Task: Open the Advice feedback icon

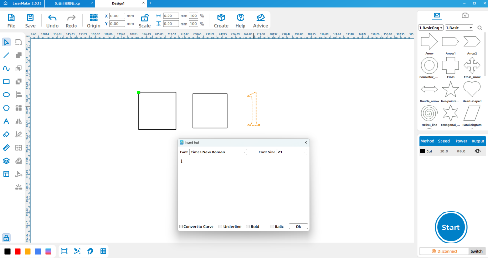Action: click(x=260, y=20)
